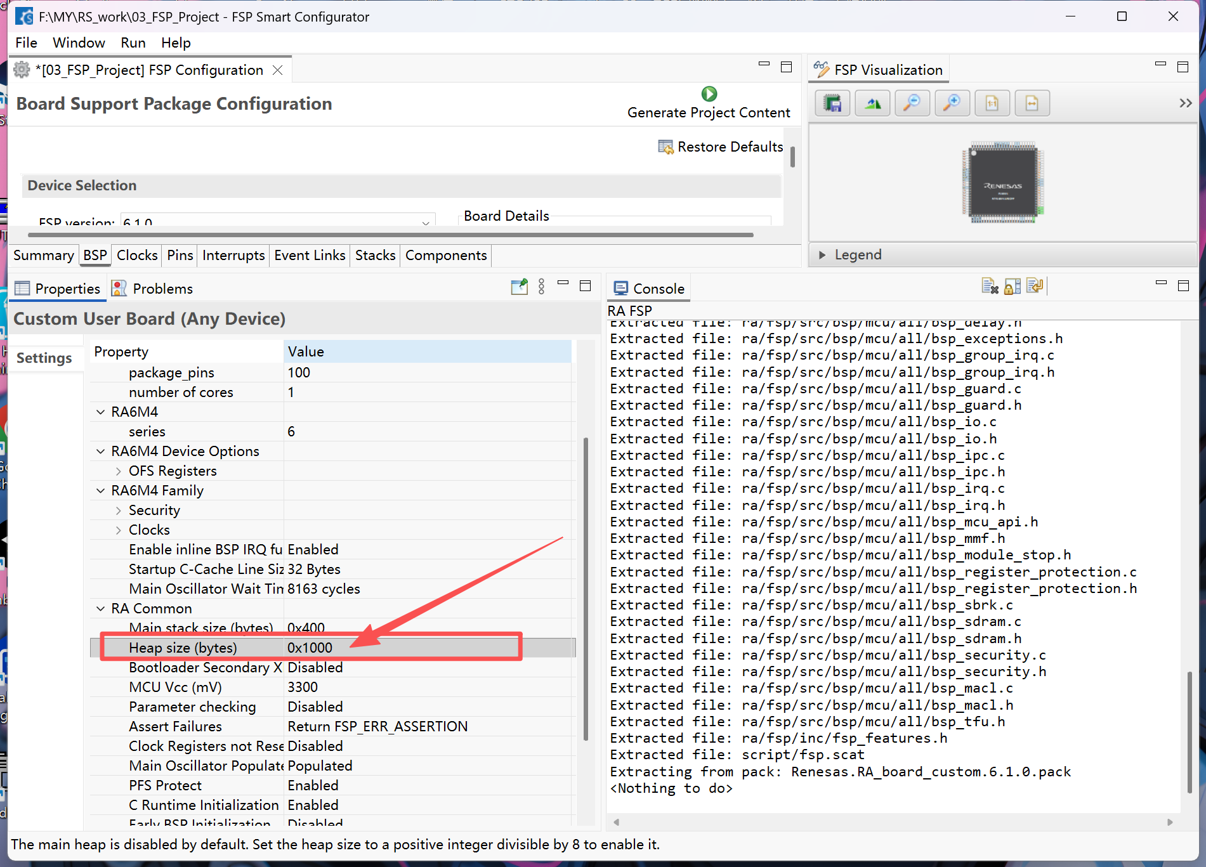Toggle Console word wrap icon
The image size is (1206, 867).
click(x=1034, y=287)
